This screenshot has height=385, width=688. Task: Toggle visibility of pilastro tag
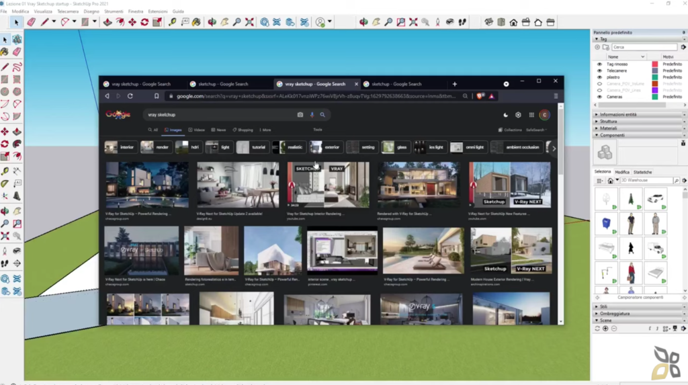[x=599, y=77]
